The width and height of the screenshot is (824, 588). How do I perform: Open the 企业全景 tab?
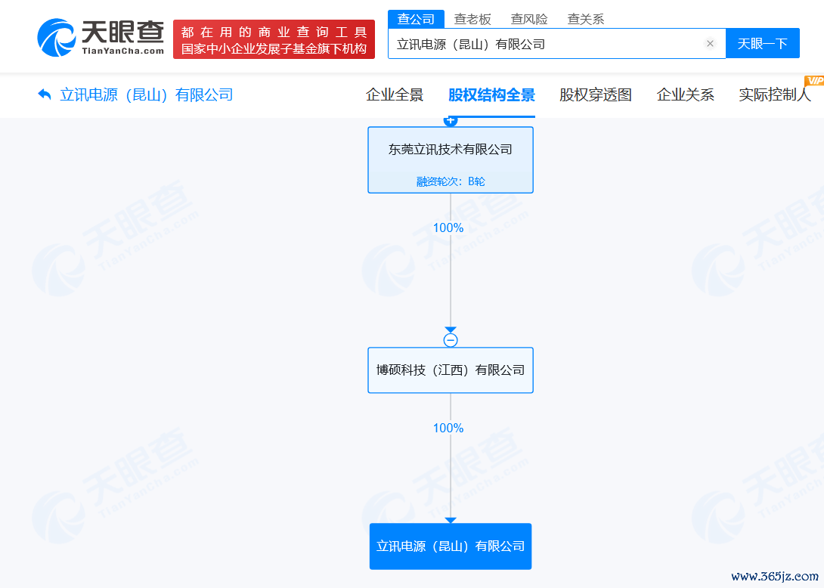[x=395, y=95]
